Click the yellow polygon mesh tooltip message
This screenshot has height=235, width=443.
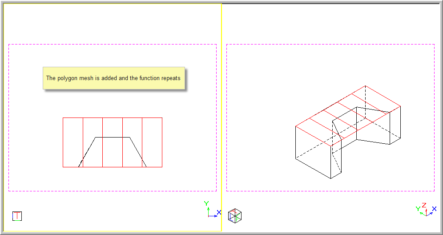[113, 78]
